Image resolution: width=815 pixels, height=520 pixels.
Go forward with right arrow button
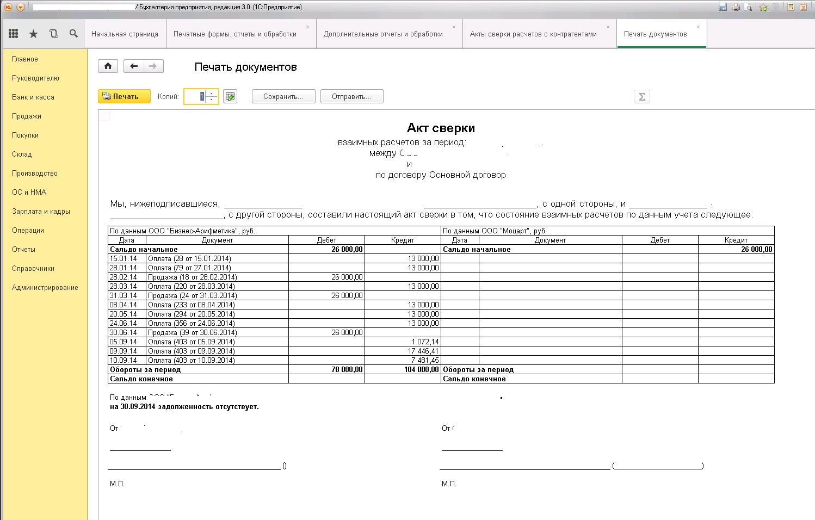point(153,66)
